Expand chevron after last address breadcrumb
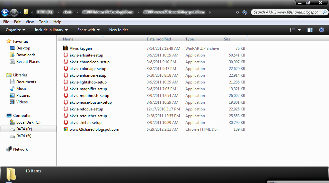329x183 pixels. point(210,13)
